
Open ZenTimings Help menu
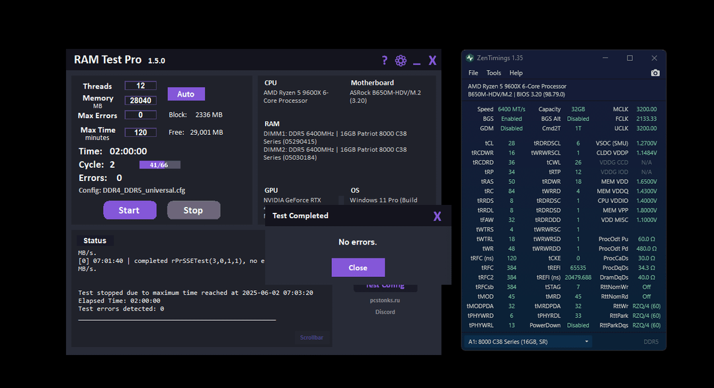(516, 73)
